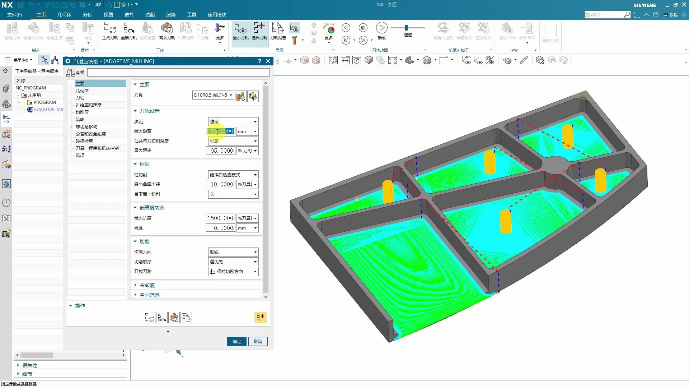Screen dimensions: 689x388
Task: Toggle the yellow toolpath display button in dialog
Action: [x=261, y=317]
